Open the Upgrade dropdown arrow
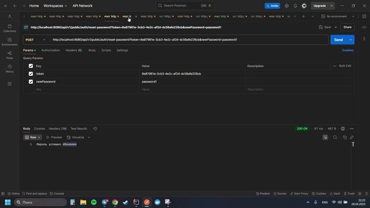The image size is (370, 208). 331,6
